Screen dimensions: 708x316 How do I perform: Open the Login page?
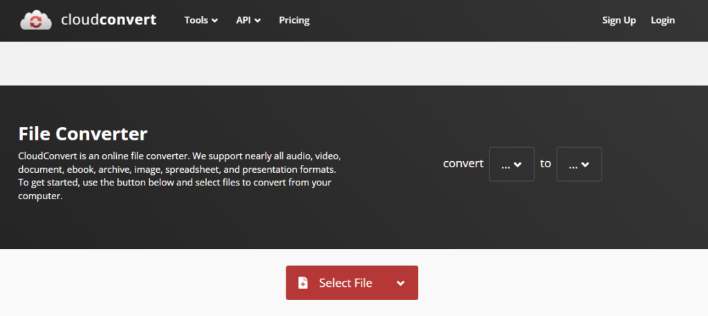tap(662, 20)
